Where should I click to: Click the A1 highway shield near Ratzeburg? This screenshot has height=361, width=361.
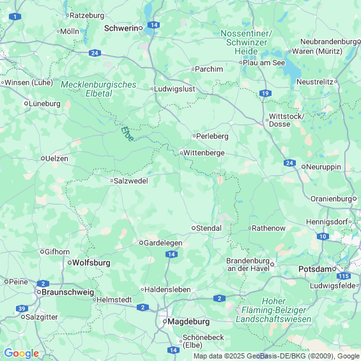coord(15,17)
